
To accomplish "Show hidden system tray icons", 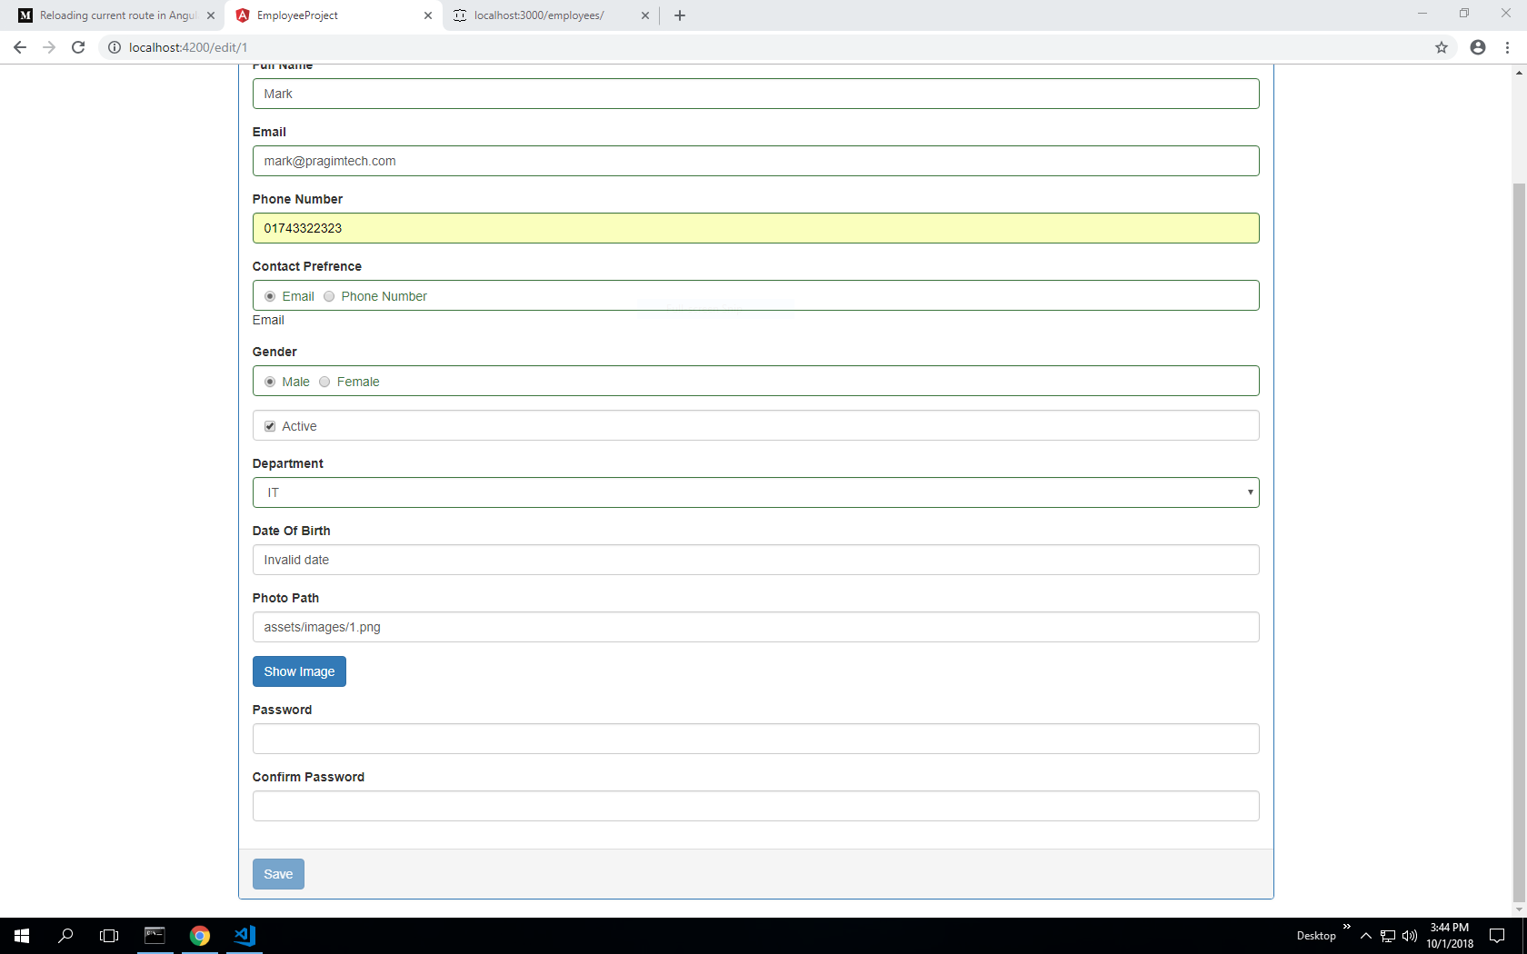I will [x=1366, y=936].
